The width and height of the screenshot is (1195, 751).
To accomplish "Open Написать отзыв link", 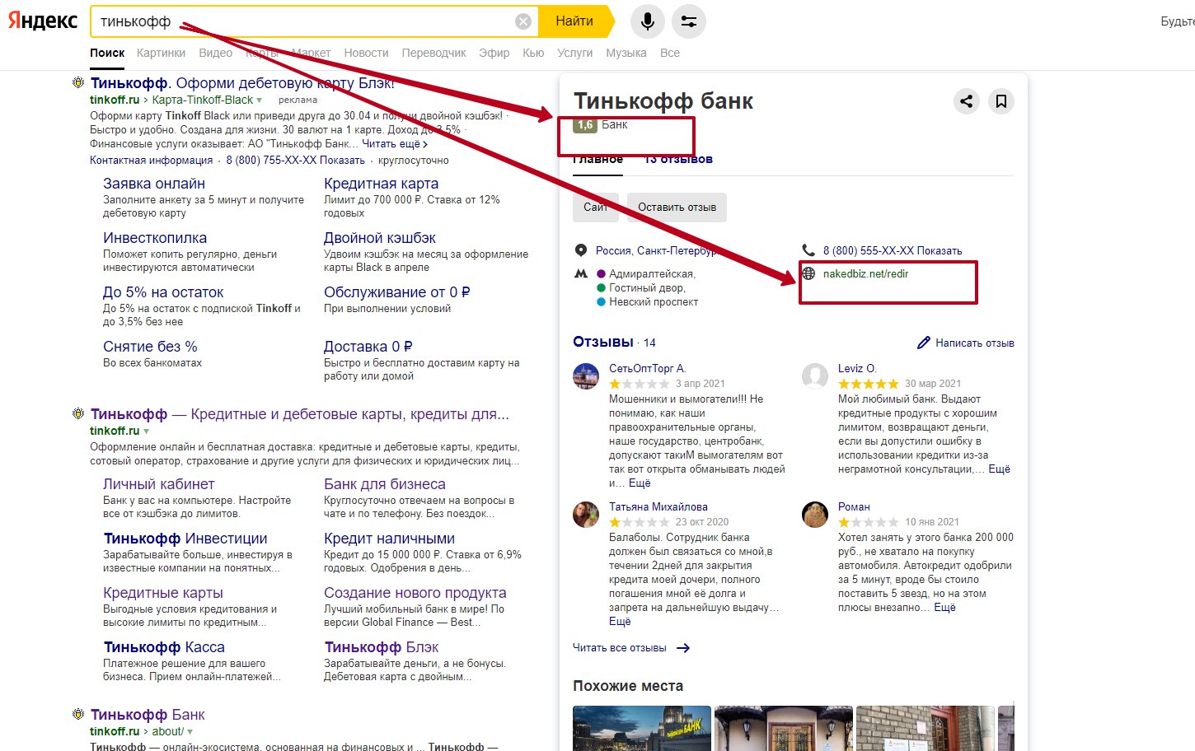I will pos(974,343).
